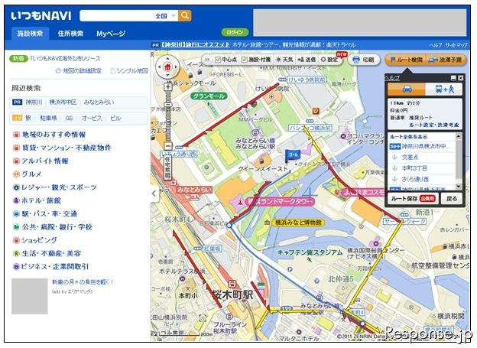Open the サイトマップ link
Screen dimensions: 477x348
pyautogui.click(x=456, y=45)
